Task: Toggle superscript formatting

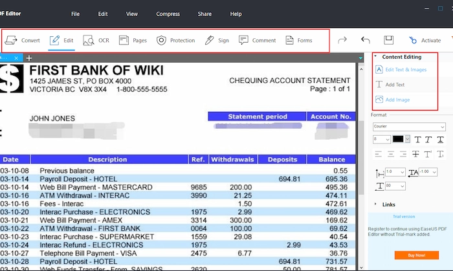Action: 428,154
